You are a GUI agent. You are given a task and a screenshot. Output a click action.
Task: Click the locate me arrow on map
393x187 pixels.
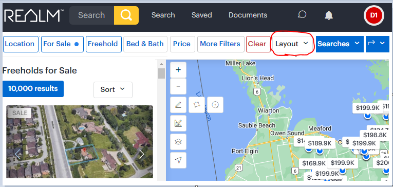178,160
